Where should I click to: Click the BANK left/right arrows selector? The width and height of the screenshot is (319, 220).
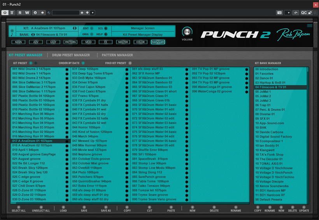click(33, 35)
